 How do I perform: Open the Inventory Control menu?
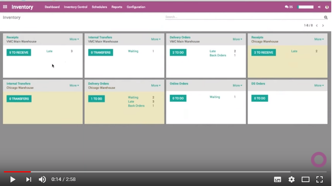coord(75,7)
